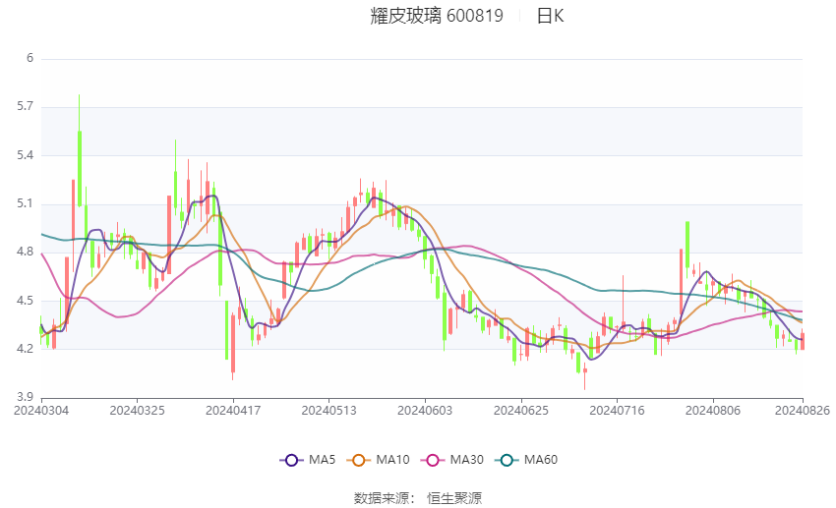Click the x-axis date label 20240625

pyautogui.click(x=521, y=411)
